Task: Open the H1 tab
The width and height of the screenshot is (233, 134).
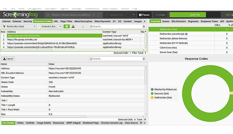Action: pos(114,21)
